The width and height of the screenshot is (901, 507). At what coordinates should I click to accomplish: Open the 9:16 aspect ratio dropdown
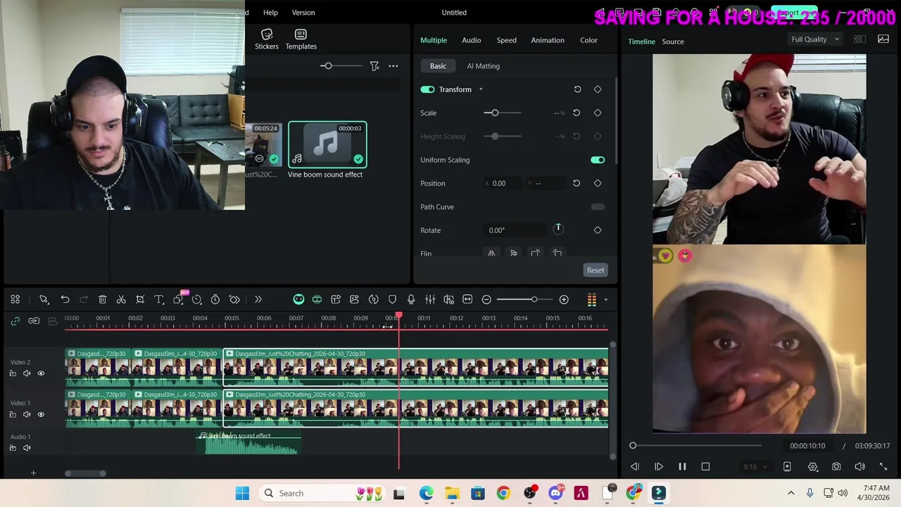point(757,467)
